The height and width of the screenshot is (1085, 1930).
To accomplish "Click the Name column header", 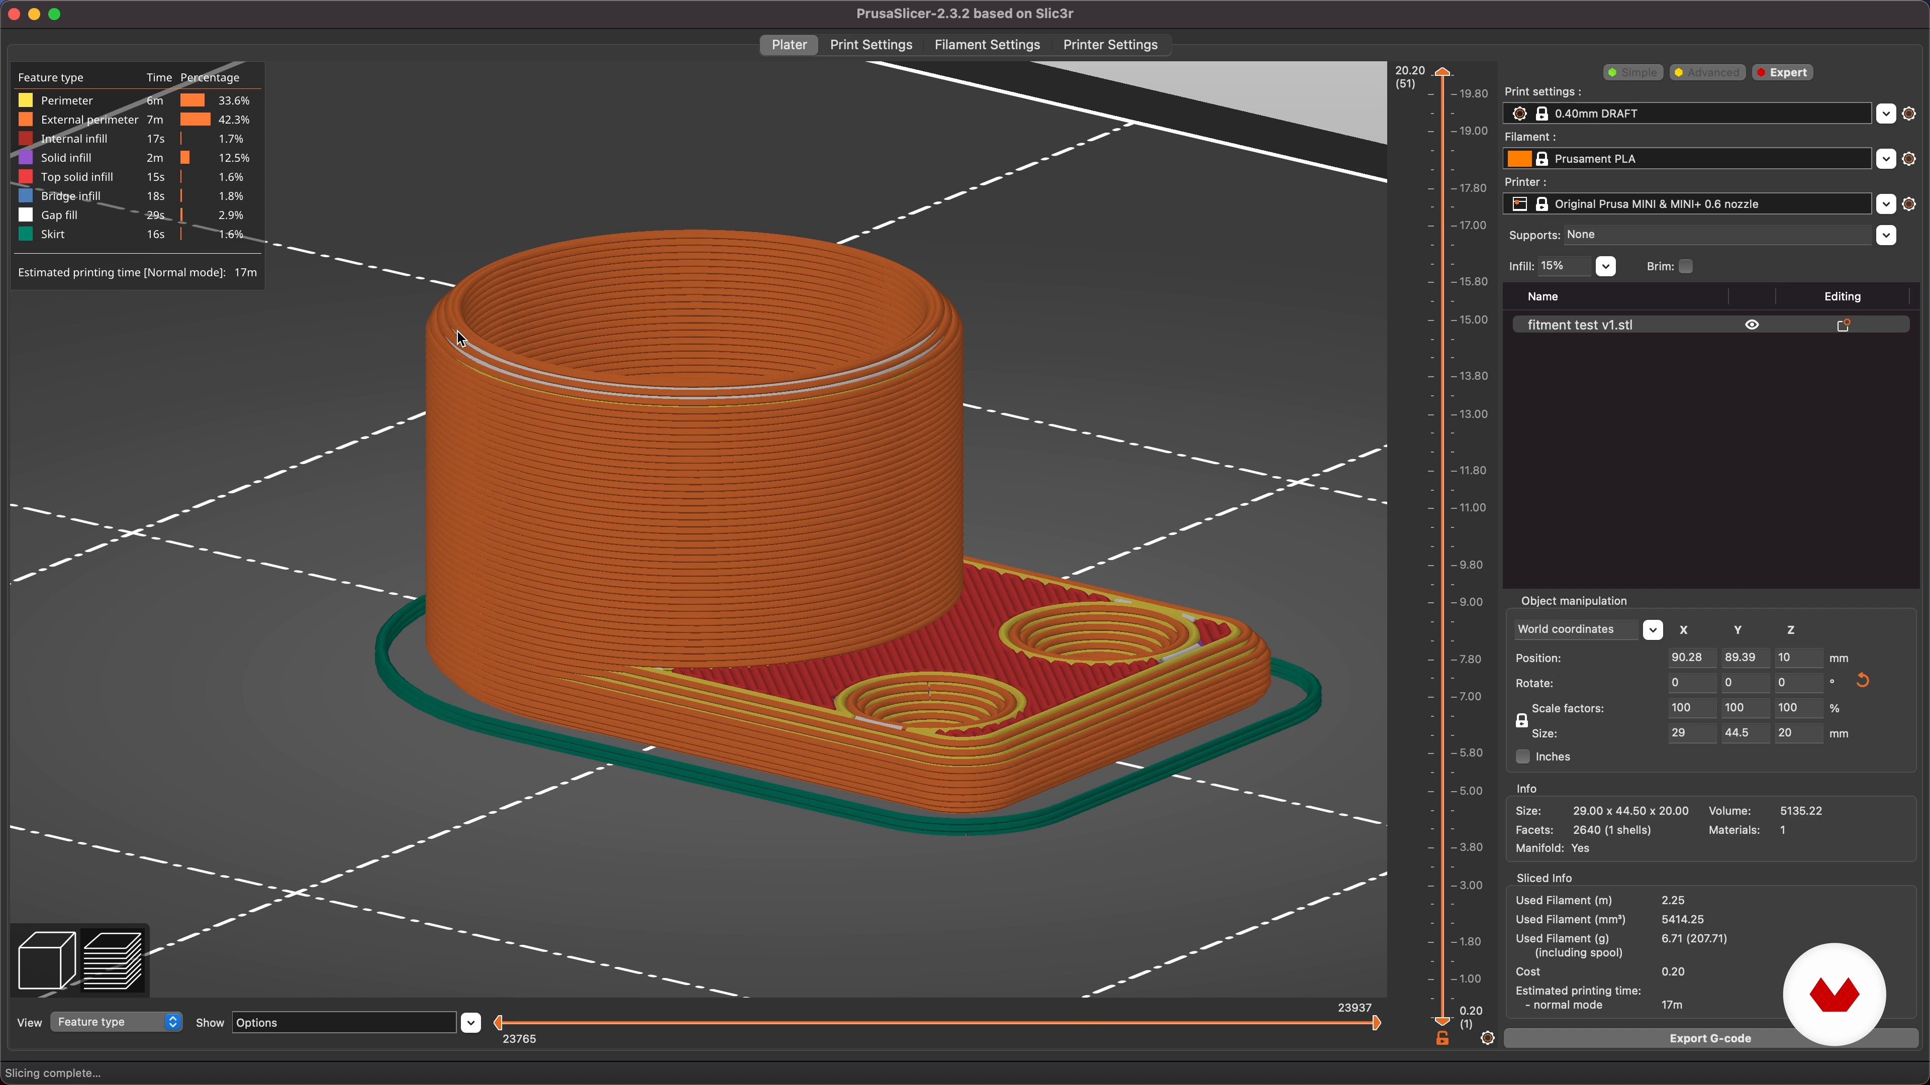I will coord(1542,296).
